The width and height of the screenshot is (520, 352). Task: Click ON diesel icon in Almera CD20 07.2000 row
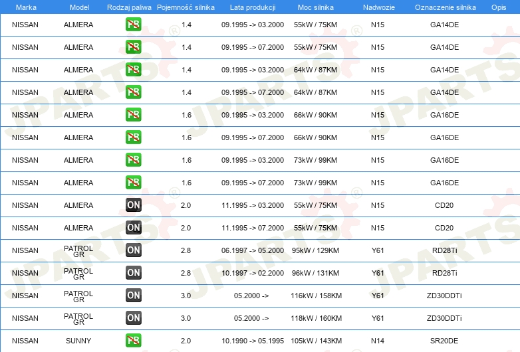pyautogui.click(x=133, y=228)
